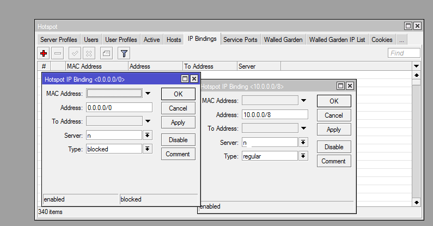
Task: Select the IP Bindings tab
Action: (202, 39)
